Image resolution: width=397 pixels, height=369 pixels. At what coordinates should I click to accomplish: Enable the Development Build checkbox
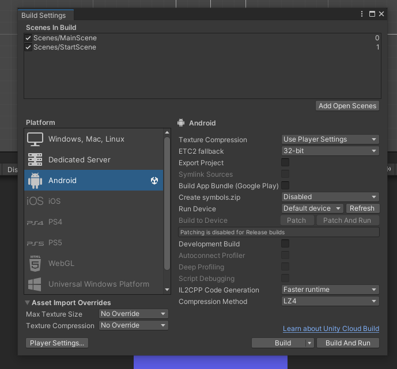click(285, 244)
